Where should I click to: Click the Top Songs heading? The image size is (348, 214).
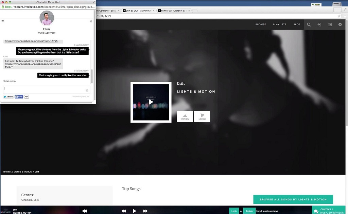(x=131, y=189)
